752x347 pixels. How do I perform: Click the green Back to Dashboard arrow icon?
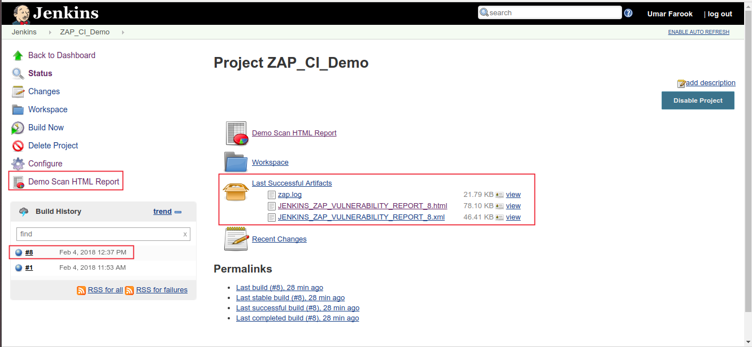point(18,55)
